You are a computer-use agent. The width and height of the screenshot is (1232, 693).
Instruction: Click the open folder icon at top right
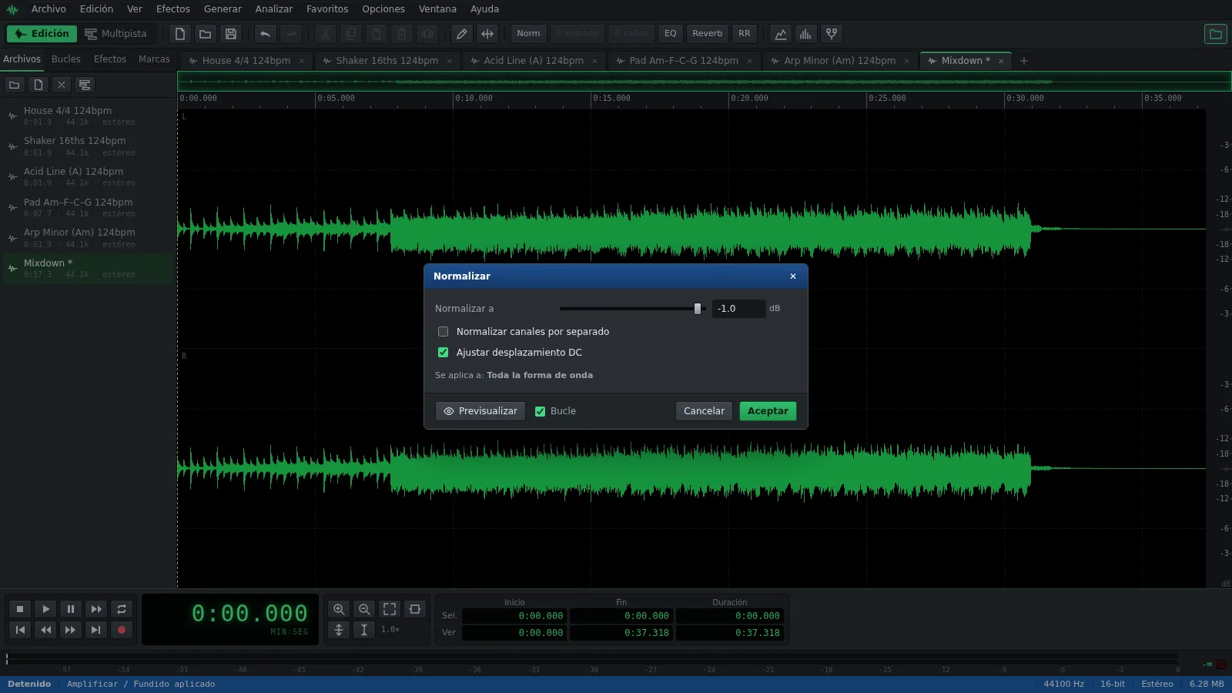(x=1216, y=34)
